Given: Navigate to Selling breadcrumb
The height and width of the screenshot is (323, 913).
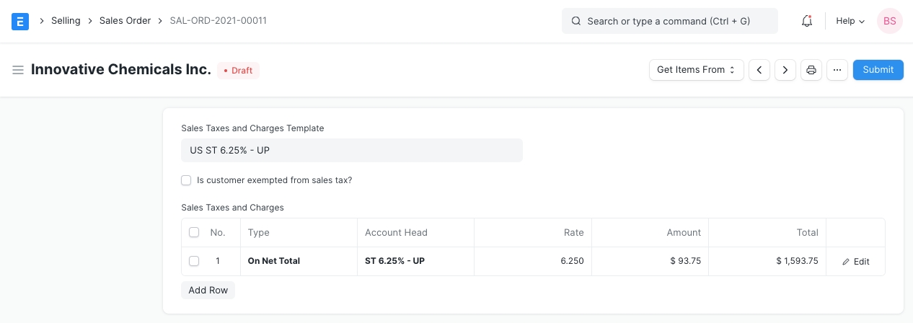Looking at the screenshot, I should coord(66,21).
